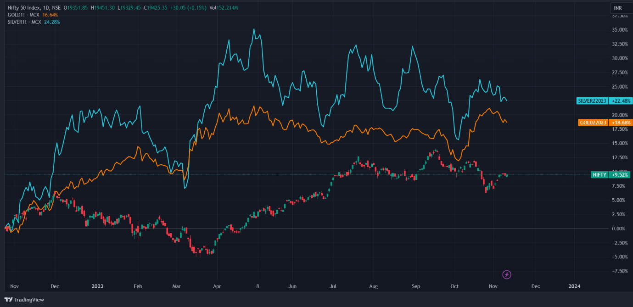Open the INR currency selector
The image size is (633, 307).
click(x=618, y=8)
